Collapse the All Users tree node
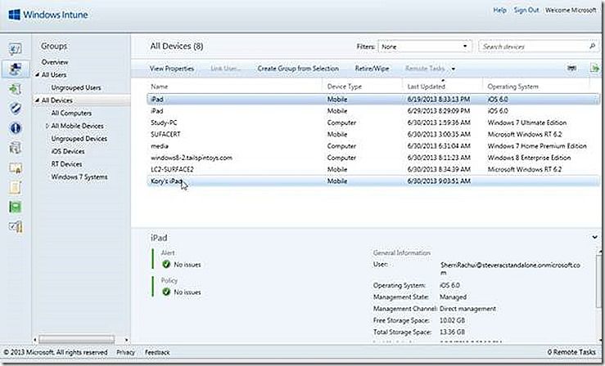 click(x=38, y=74)
